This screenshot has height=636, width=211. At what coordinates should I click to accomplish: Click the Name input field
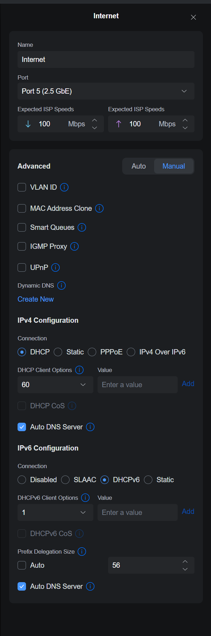coord(106,59)
